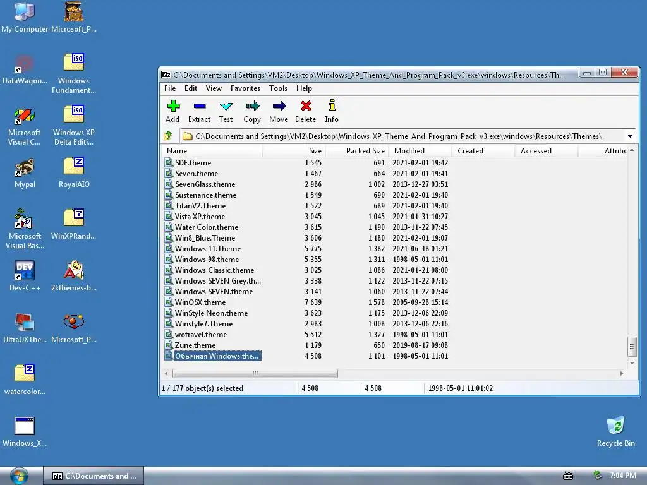Select Dev-C++ desktop shortcut

(25, 275)
